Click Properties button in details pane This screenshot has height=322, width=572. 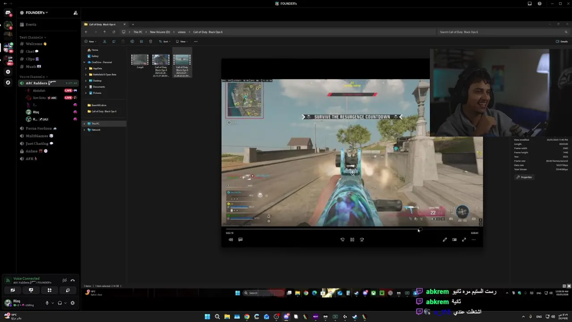524,177
